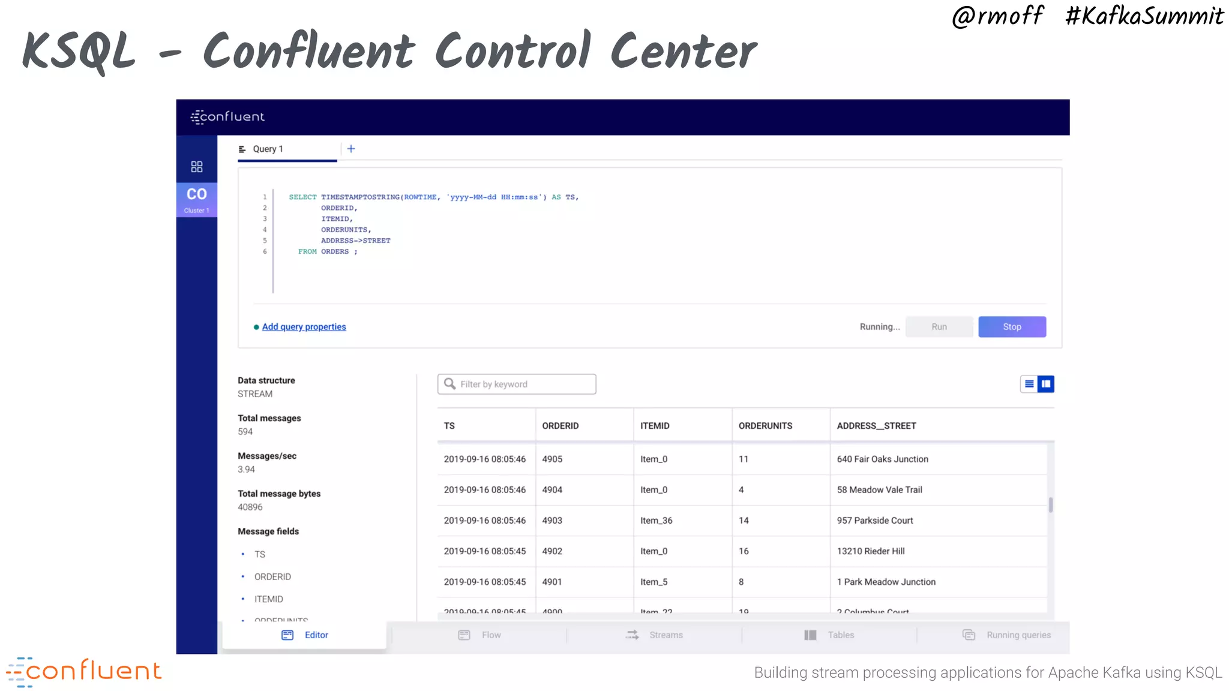Open Add query properties link
Screen dimensions: 1229x691
coord(304,327)
